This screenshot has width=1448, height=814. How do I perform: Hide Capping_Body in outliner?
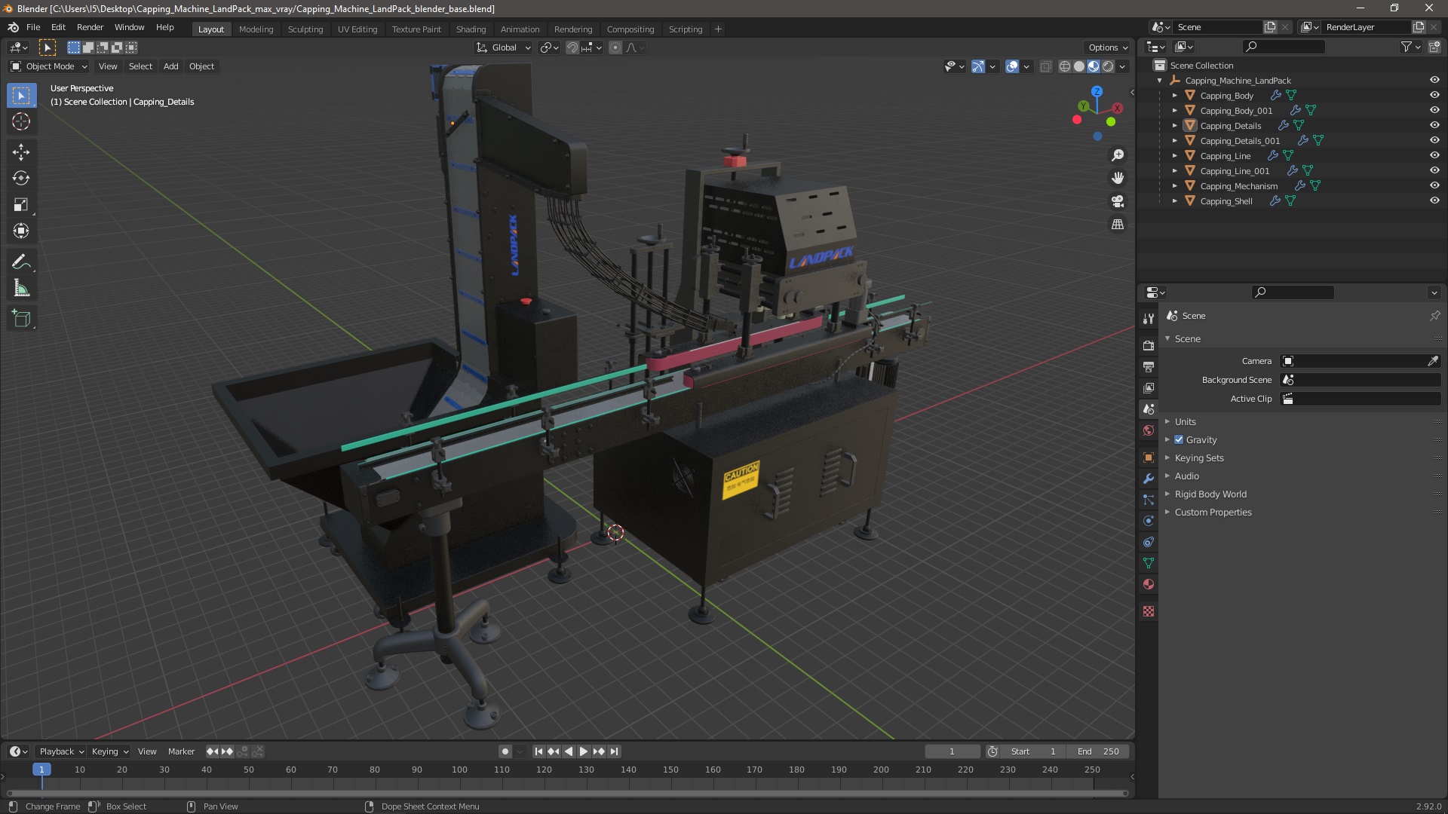(x=1434, y=95)
